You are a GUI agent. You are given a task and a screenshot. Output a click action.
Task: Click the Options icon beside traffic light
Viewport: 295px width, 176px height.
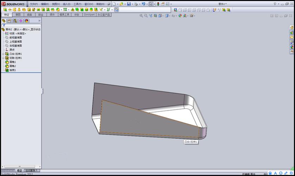pyautogui.click(x=163, y=4)
